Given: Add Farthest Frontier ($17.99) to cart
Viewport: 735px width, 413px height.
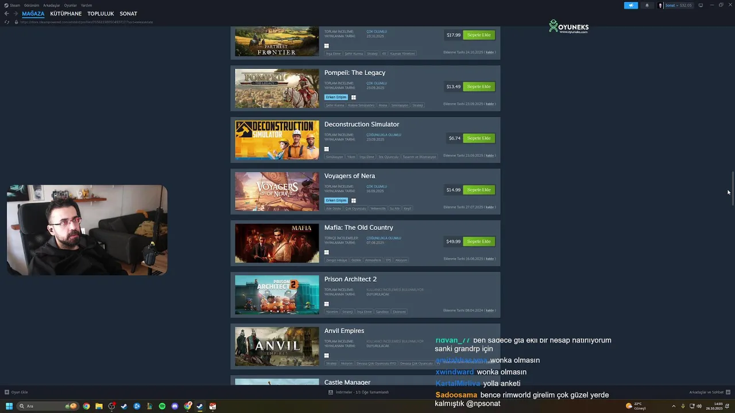Looking at the screenshot, I should 479,35.
